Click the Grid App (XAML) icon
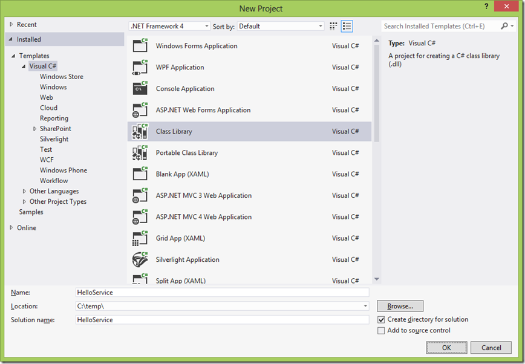 [140, 238]
